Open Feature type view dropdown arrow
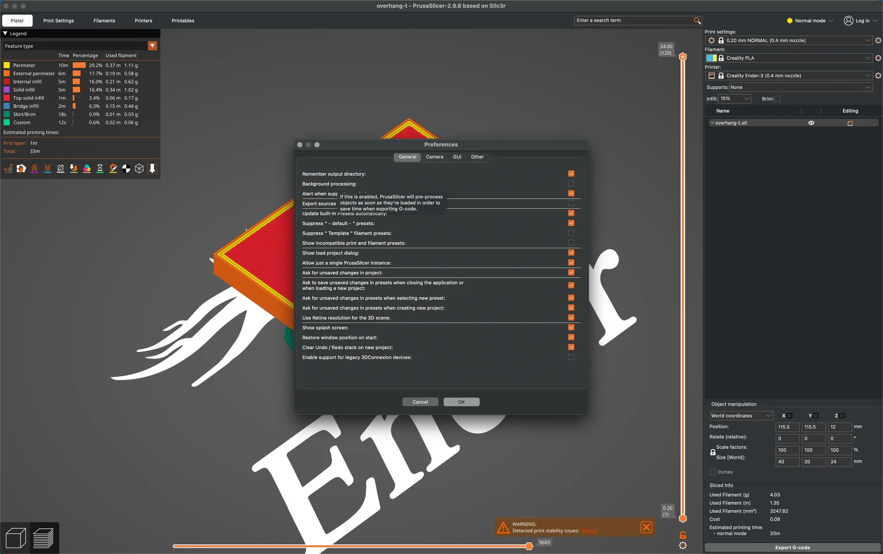Screen dimensions: 883x554 (x=152, y=46)
